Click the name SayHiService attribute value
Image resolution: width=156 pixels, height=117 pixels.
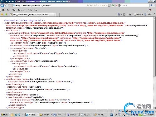(140, 26)
